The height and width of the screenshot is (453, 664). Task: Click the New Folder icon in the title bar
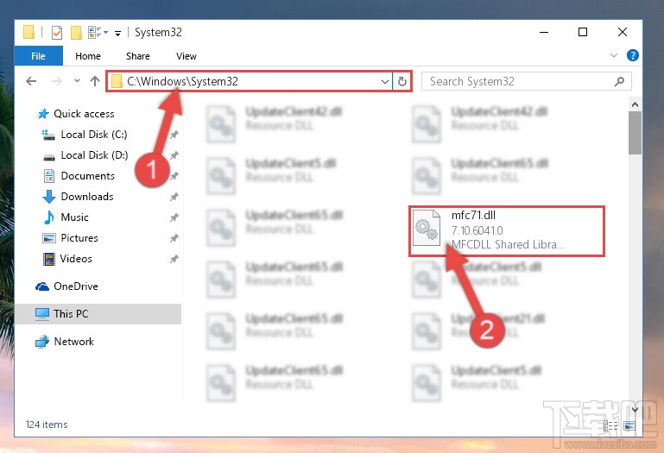[x=76, y=32]
